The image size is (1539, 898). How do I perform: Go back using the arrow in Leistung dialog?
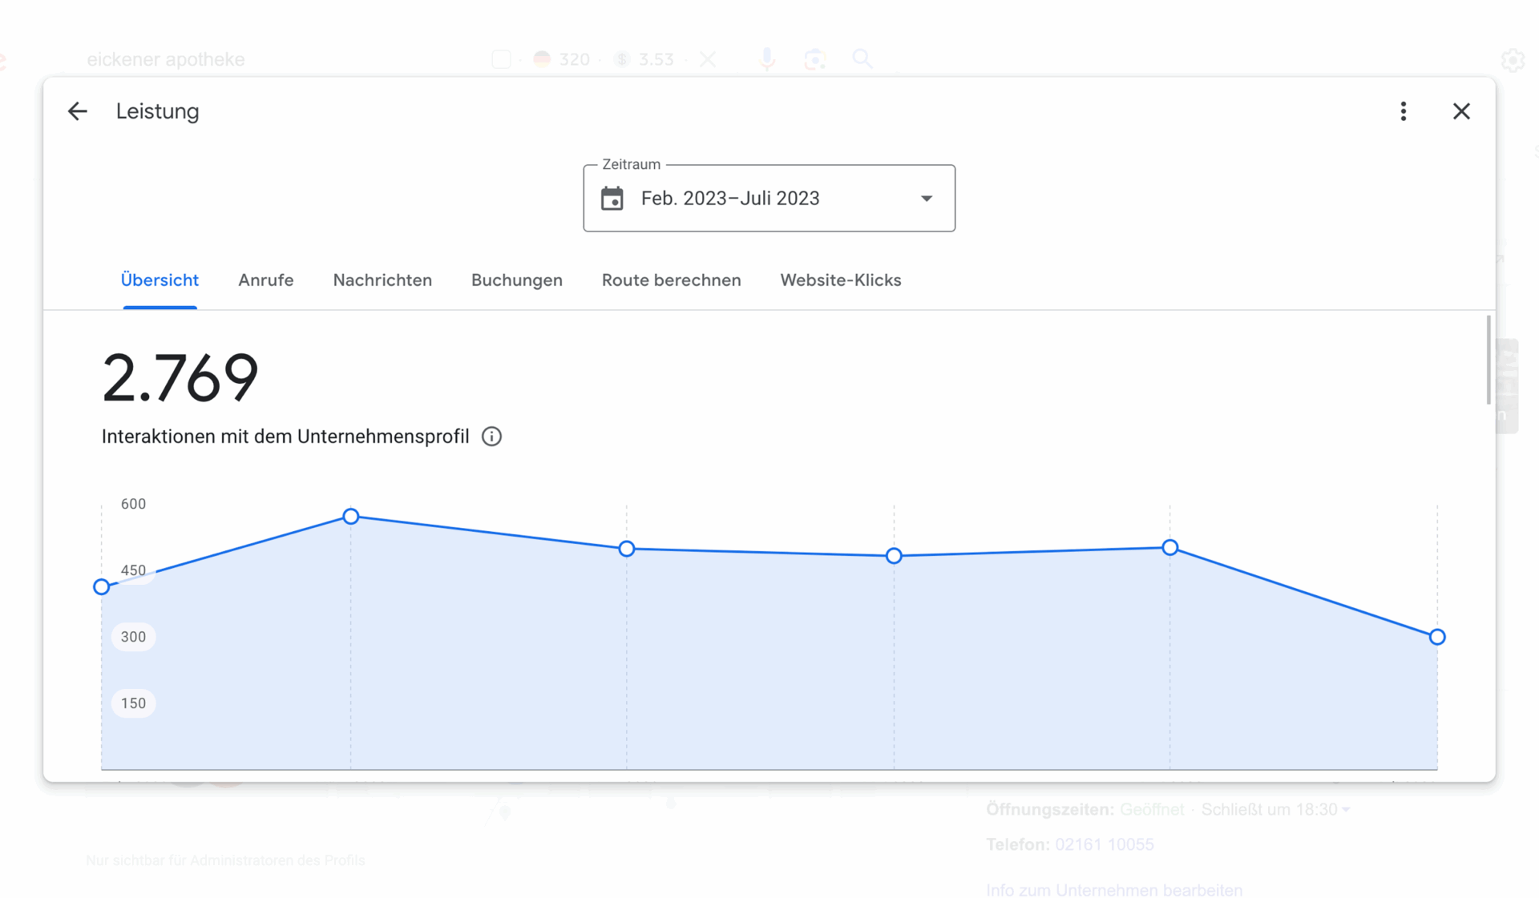click(77, 111)
